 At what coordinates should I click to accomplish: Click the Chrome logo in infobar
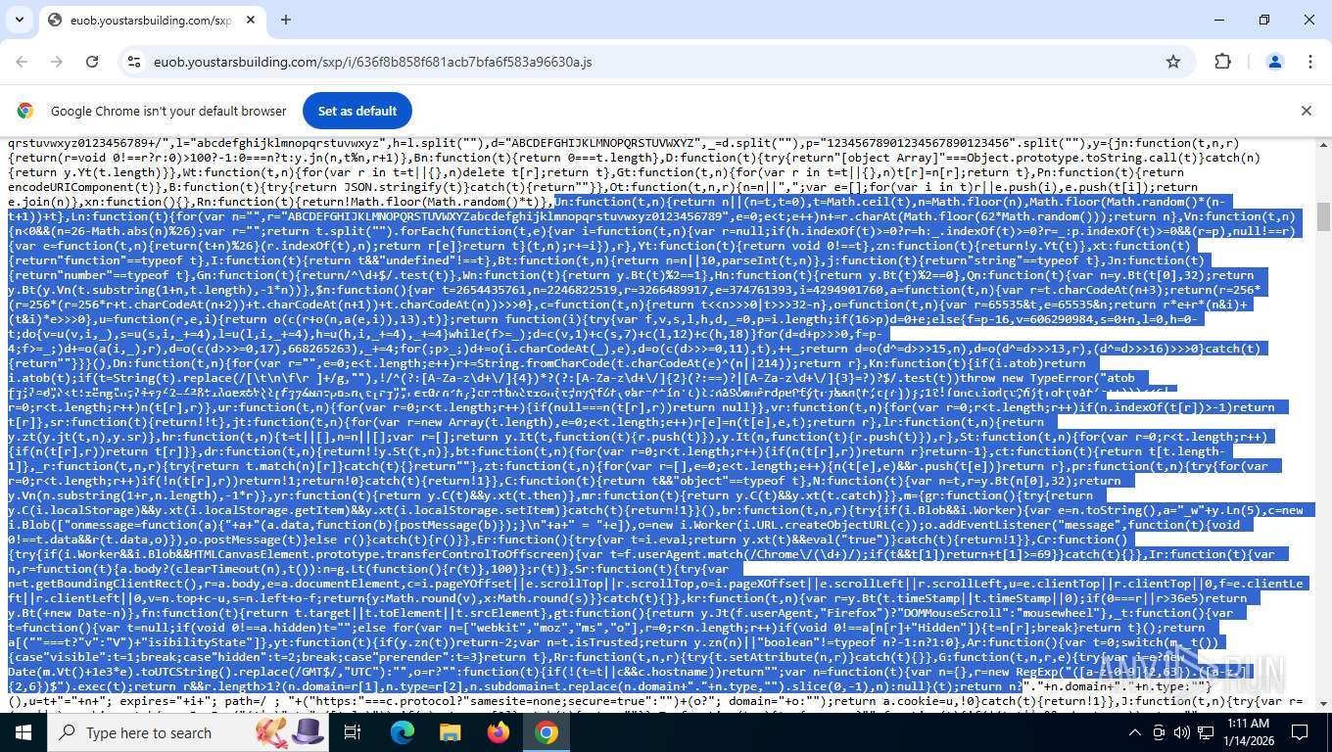click(x=25, y=111)
